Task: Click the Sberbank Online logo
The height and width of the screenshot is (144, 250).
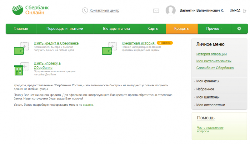Action: coord(31,10)
